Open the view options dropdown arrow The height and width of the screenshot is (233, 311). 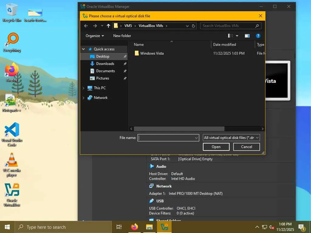click(237, 36)
